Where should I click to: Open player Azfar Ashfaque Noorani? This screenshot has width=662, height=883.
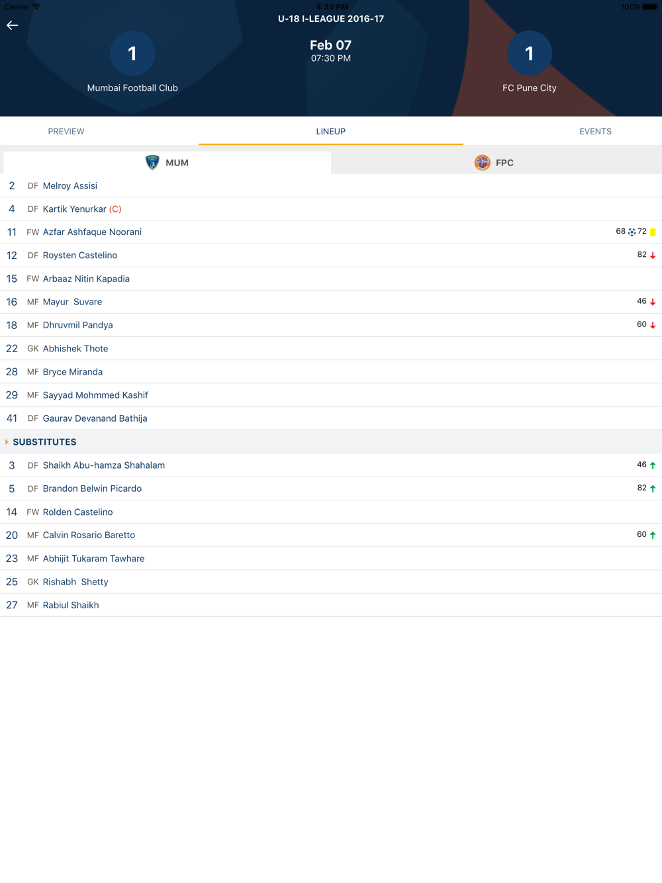[331, 232]
